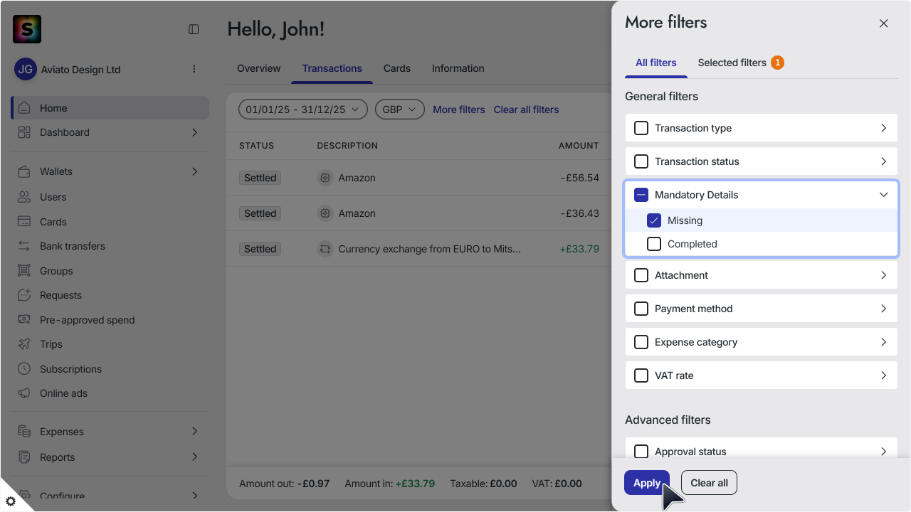This screenshot has height=512, width=911.
Task: Click the Bank transfers arrows icon
Action: point(24,246)
